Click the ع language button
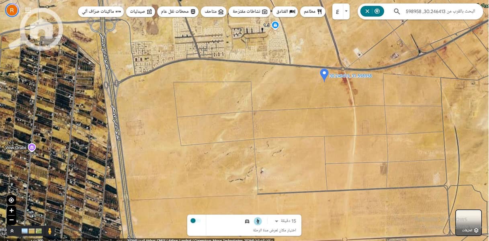The height and width of the screenshot is (241, 489). [x=338, y=11]
